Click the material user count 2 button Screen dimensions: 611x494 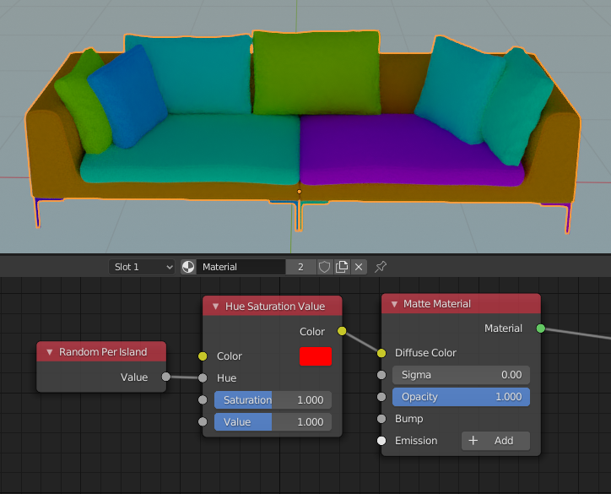(300, 267)
